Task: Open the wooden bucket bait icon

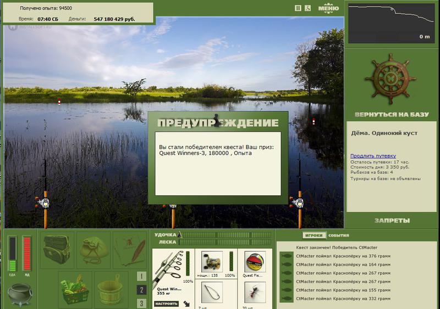Action: point(111,289)
